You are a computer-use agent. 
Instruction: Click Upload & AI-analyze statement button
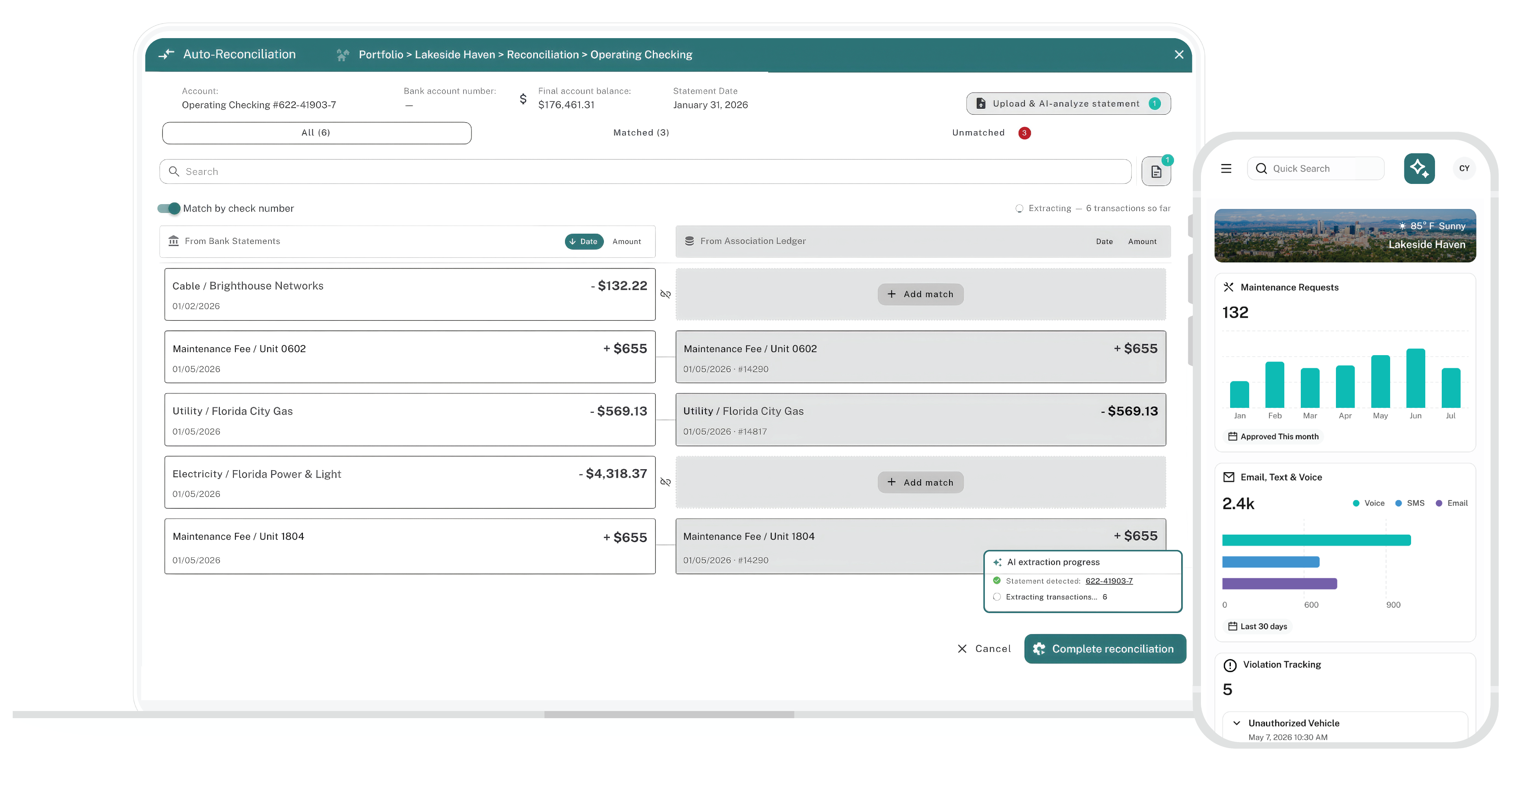tap(1068, 103)
